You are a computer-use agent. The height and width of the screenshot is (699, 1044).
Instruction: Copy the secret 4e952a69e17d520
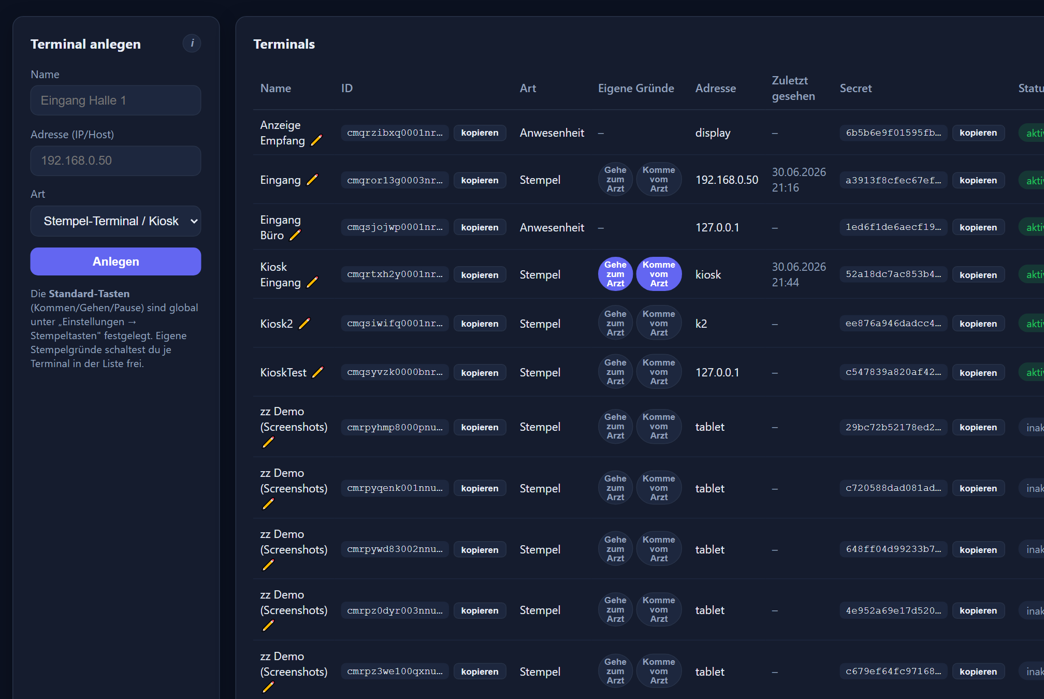point(978,610)
